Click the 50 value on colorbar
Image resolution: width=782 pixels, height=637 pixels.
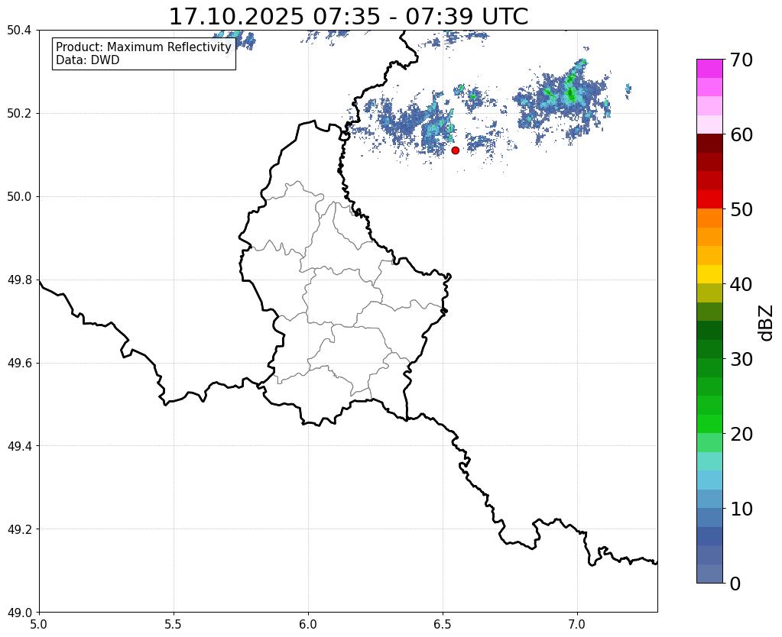pyautogui.click(x=741, y=209)
